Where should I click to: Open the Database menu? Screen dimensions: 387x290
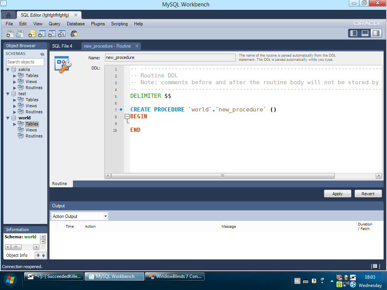point(76,24)
